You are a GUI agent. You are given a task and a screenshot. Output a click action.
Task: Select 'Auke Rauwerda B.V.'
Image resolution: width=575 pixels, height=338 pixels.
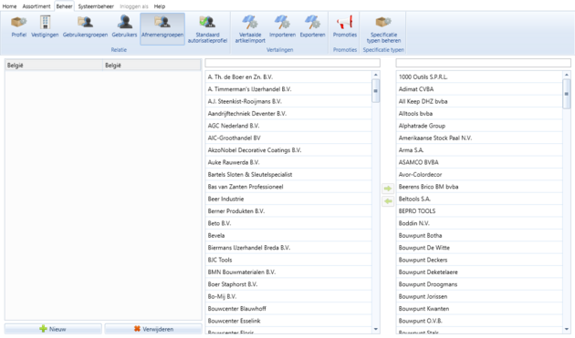[x=288, y=162]
